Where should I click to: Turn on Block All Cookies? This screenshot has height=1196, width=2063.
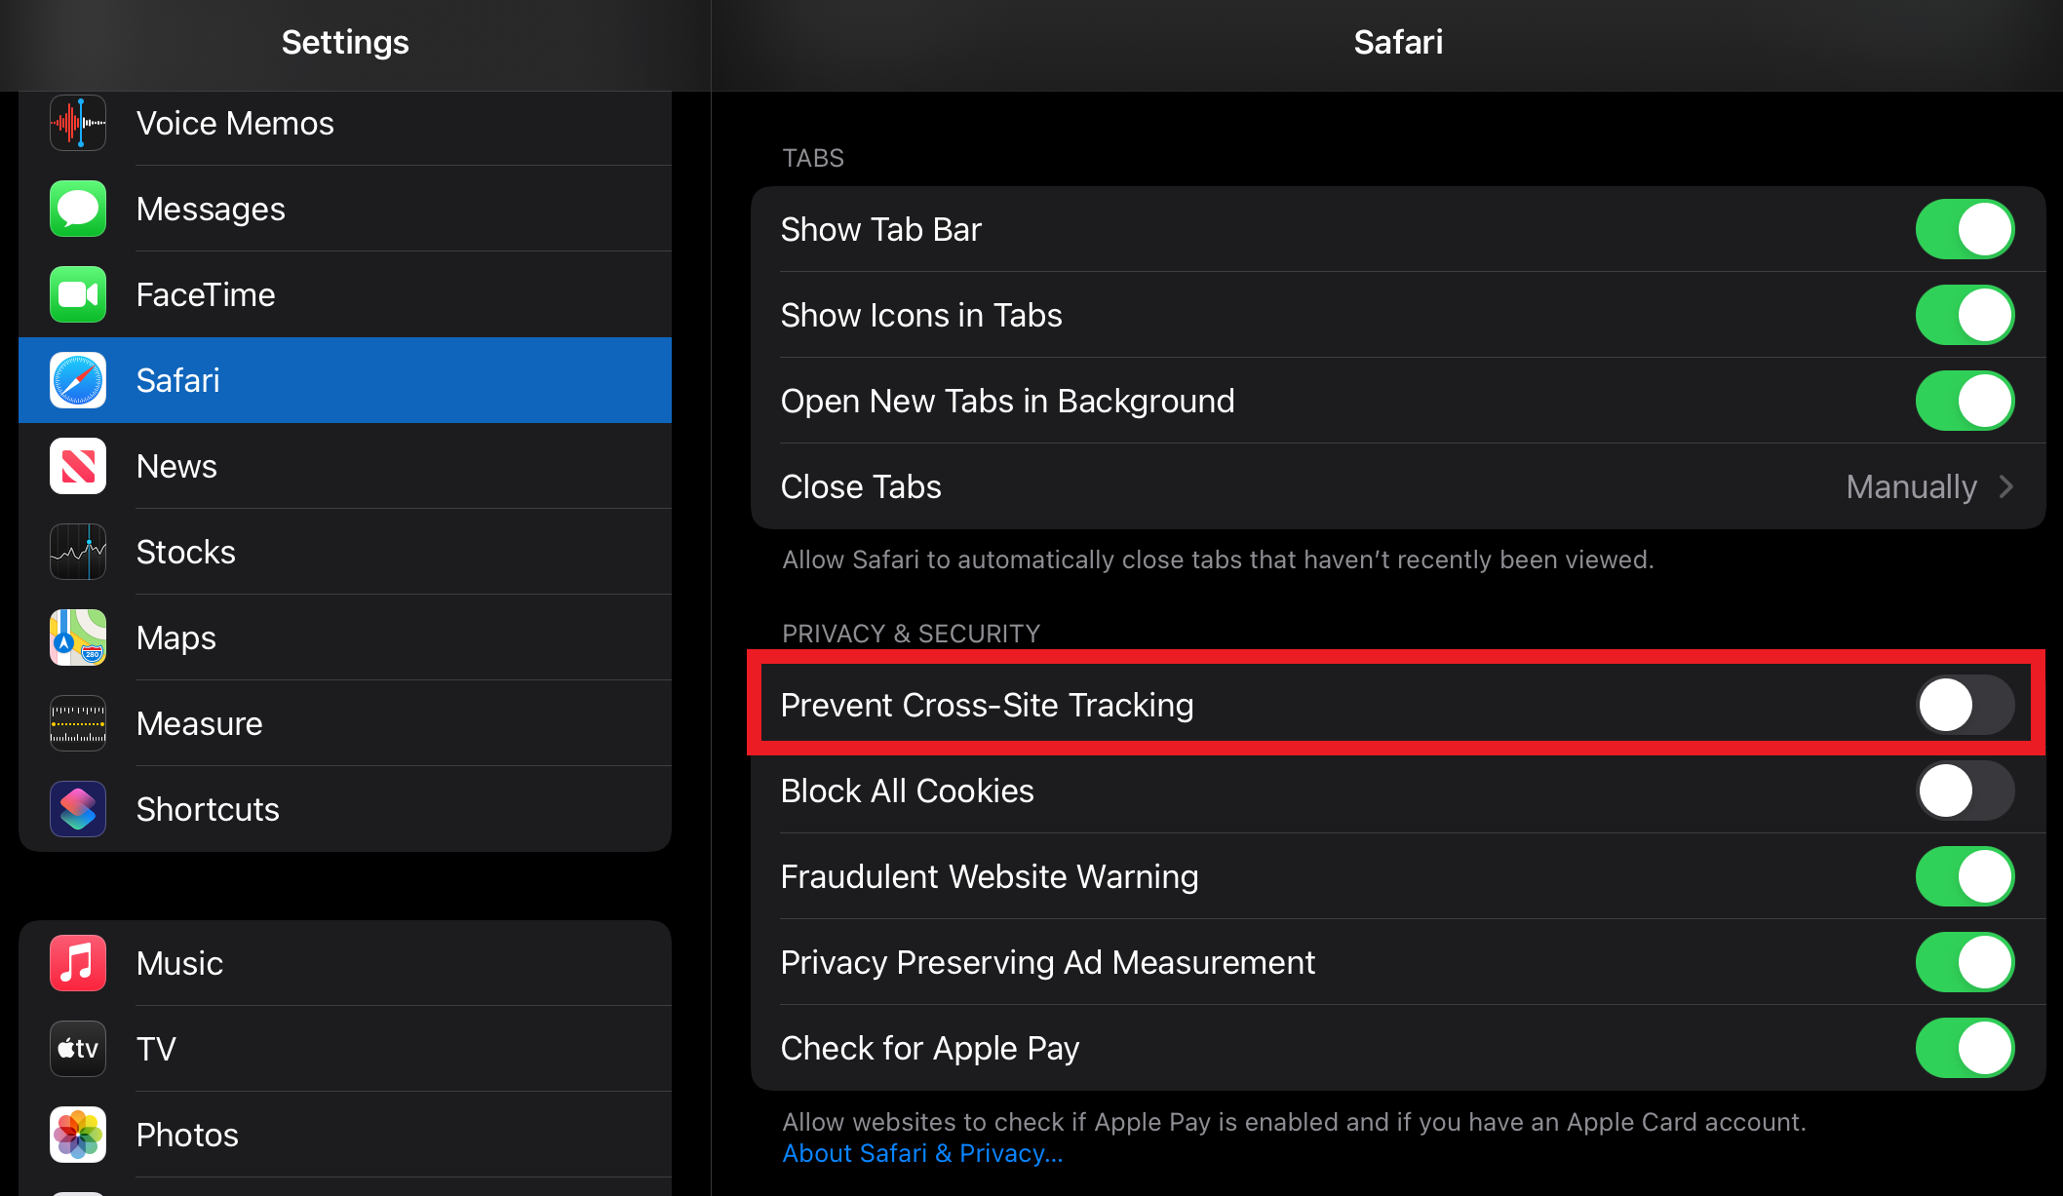(x=1965, y=791)
